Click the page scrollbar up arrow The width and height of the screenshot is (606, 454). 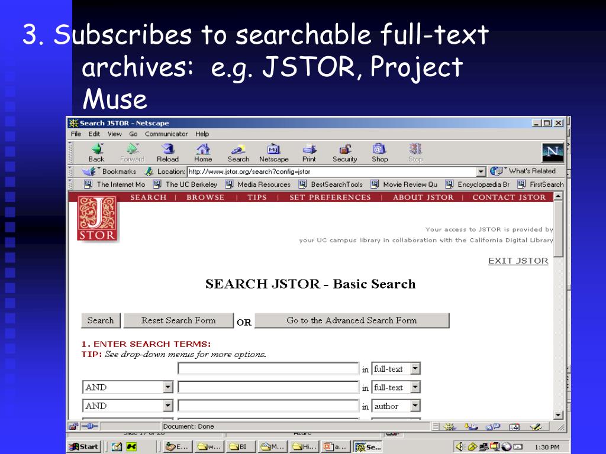[x=558, y=196]
